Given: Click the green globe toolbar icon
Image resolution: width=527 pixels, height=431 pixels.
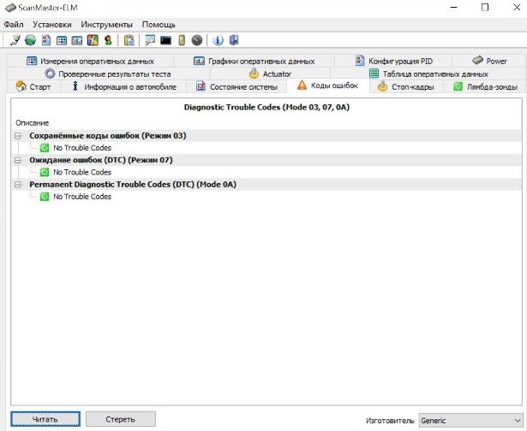Looking at the screenshot, I should click(x=30, y=40).
